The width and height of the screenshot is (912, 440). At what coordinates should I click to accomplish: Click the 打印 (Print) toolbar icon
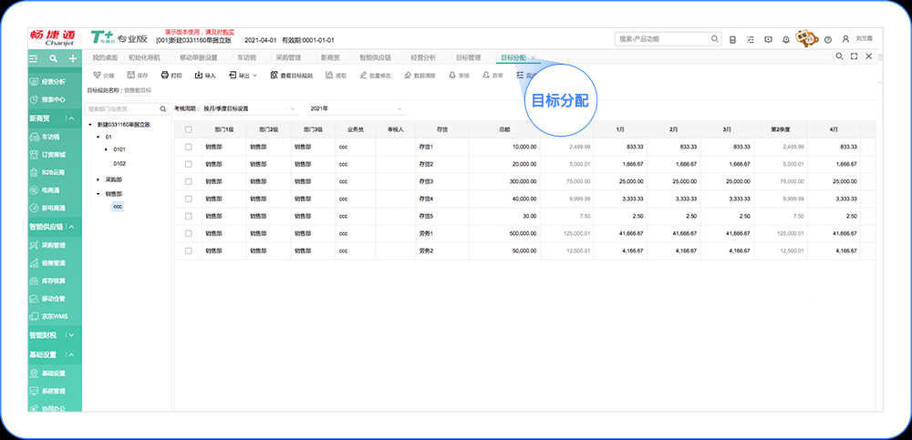[171, 76]
